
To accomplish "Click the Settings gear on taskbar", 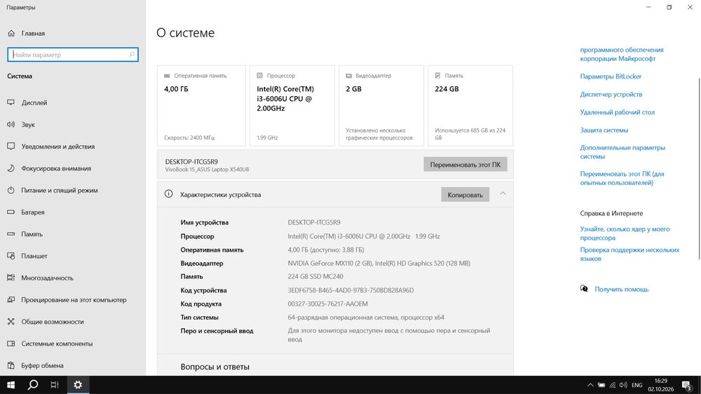I will pos(78,385).
